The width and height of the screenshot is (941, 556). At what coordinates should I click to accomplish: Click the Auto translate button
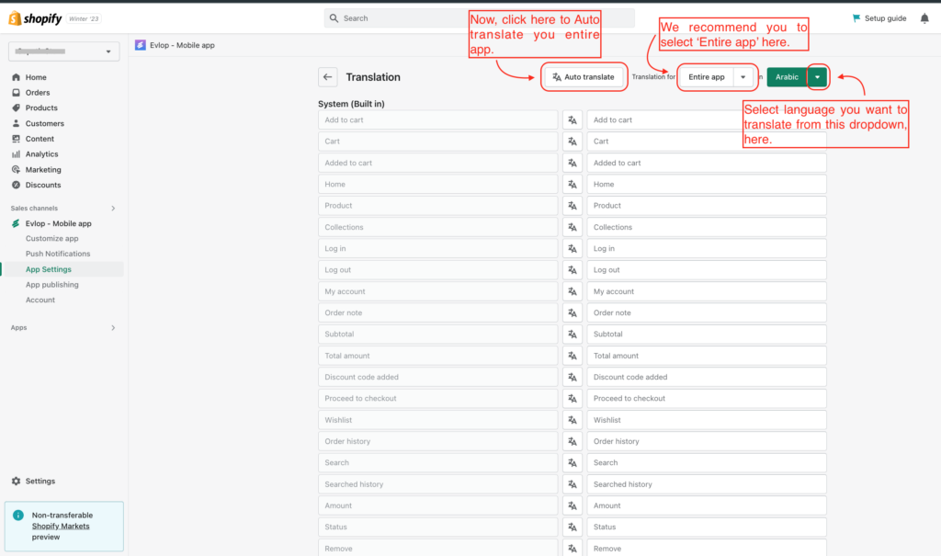pos(584,77)
